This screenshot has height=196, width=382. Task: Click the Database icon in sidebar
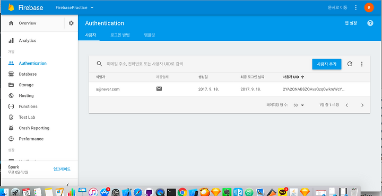pyautogui.click(x=11, y=74)
